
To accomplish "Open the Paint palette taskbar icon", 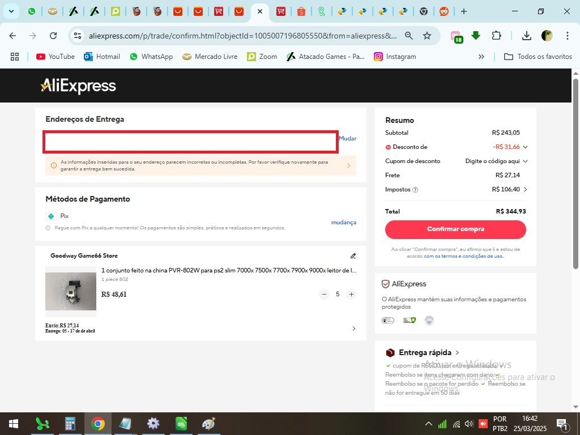I will (x=208, y=424).
